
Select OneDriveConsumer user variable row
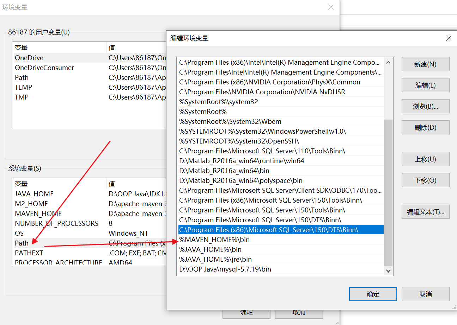(x=90, y=68)
